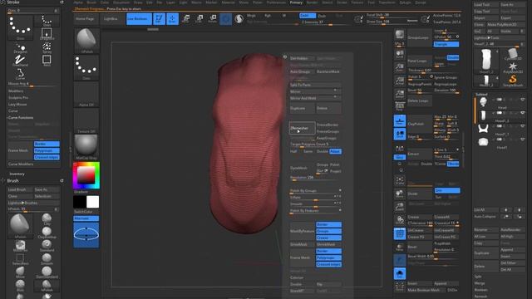Select the Curve stroke type

tap(20, 74)
